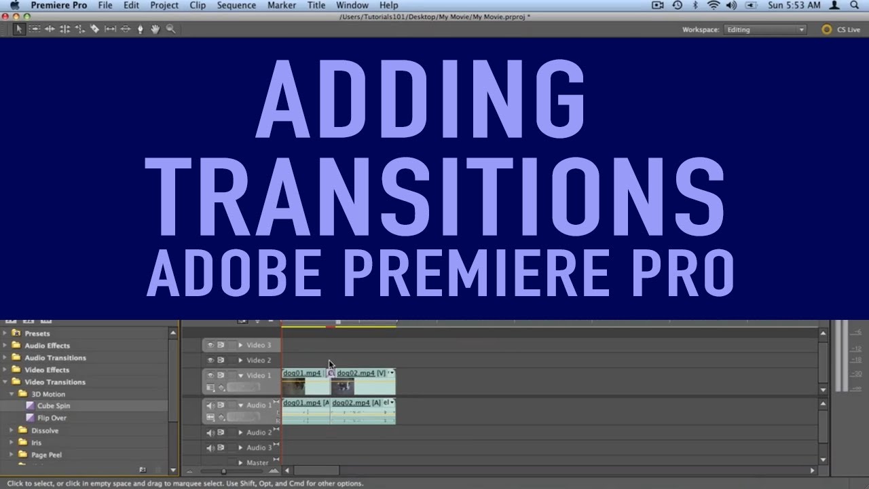The width and height of the screenshot is (869, 489).
Task: Mute Audio 2 track speaker toggle
Action: [210, 433]
